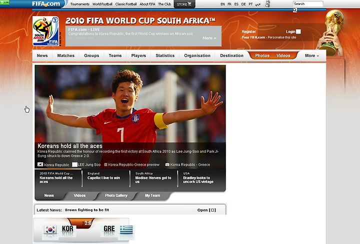Image resolution: width=360 pixels, height=244 pixels.
Task: Switch language to PT
Action: click(250, 4)
